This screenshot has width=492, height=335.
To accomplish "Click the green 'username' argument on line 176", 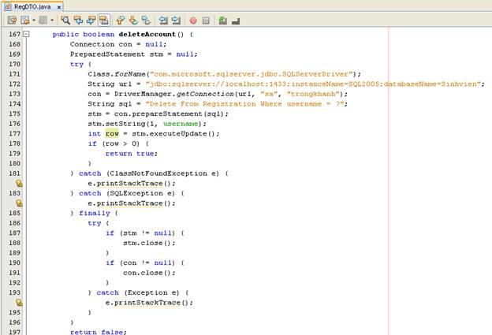I will pyautogui.click(x=181, y=124).
